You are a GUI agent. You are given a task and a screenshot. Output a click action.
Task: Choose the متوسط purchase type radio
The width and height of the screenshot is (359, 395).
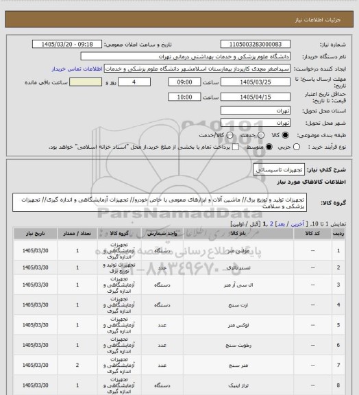269,147
